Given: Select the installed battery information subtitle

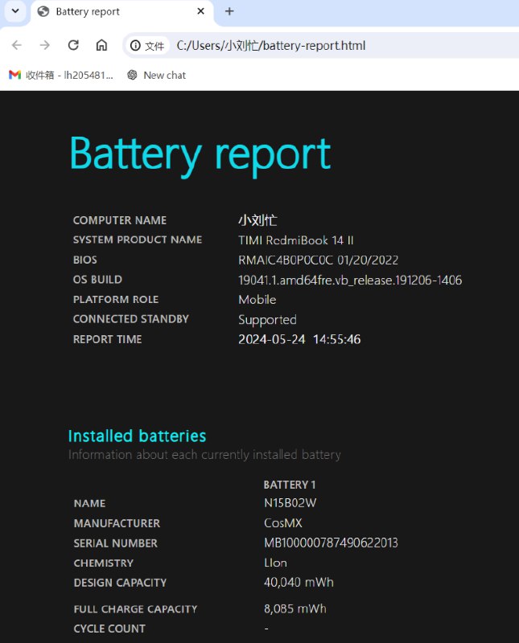Looking at the screenshot, I should pos(204,455).
